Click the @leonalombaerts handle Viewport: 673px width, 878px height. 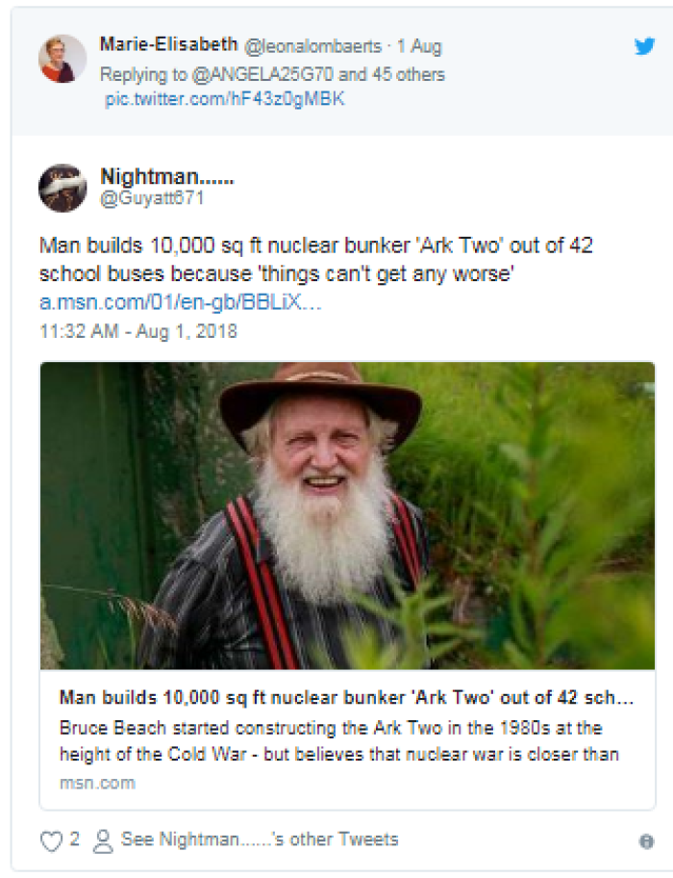pyautogui.click(x=313, y=46)
